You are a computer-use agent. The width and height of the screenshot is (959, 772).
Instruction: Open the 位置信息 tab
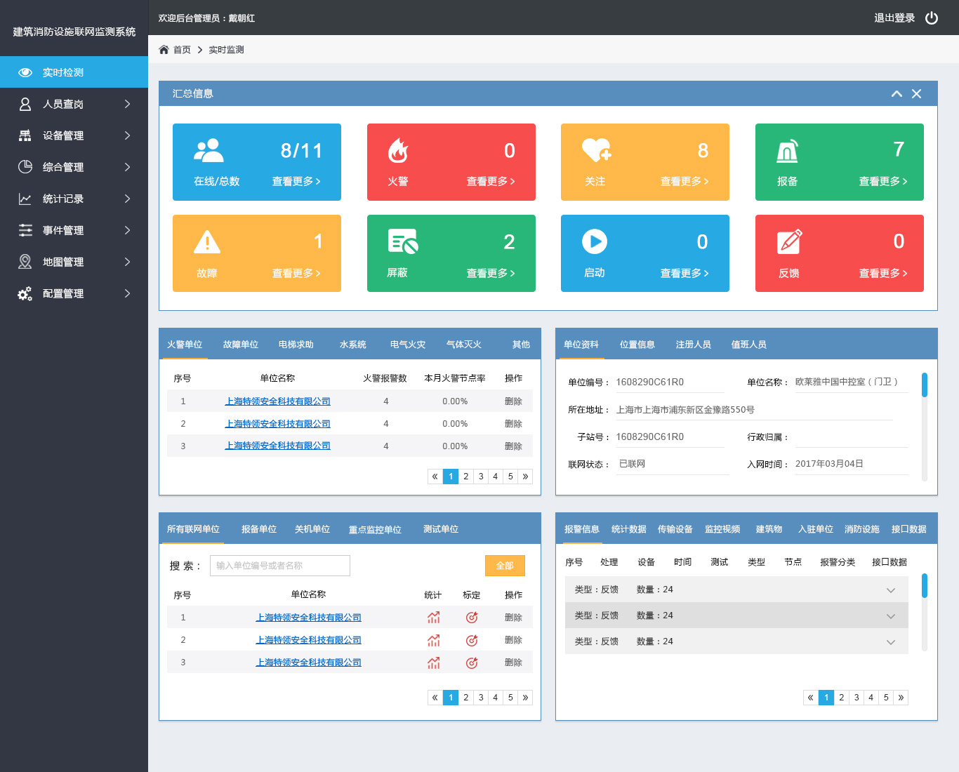click(637, 345)
